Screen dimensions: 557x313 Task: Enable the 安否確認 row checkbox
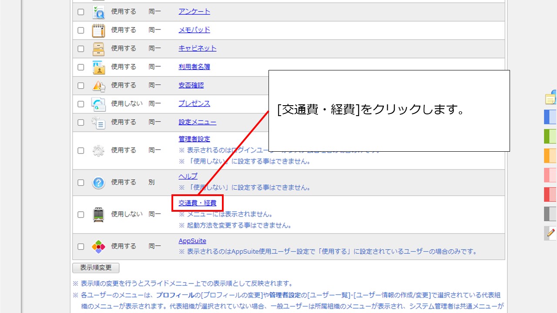81,86
